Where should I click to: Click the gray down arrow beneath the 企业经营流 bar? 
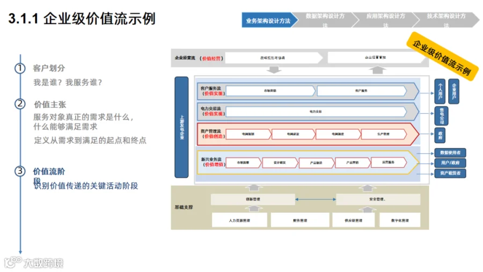[x=274, y=70]
